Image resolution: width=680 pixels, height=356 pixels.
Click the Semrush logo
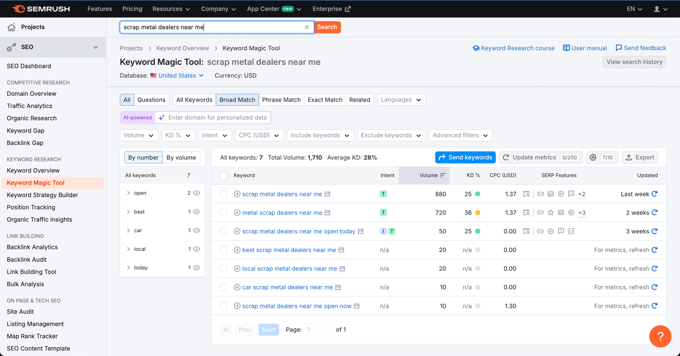(41, 9)
